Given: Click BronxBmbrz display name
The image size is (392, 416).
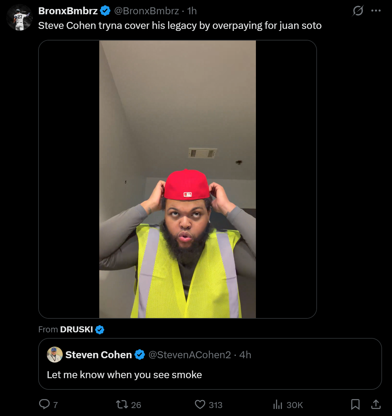Looking at the screenshot, I should point(68,11).
